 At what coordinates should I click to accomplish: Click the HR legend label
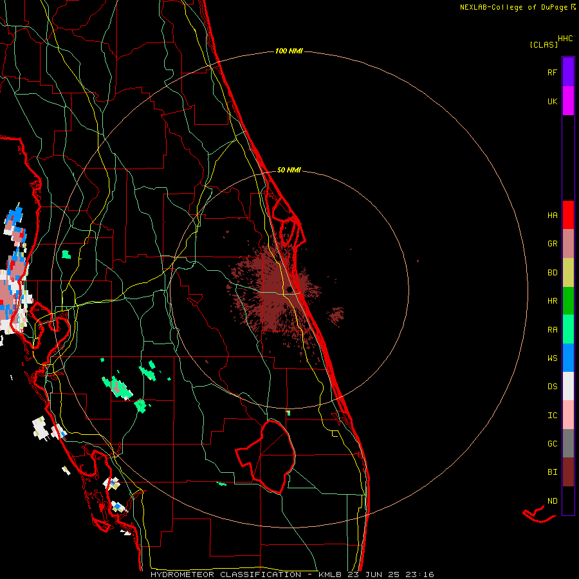[x=552, y=301]
